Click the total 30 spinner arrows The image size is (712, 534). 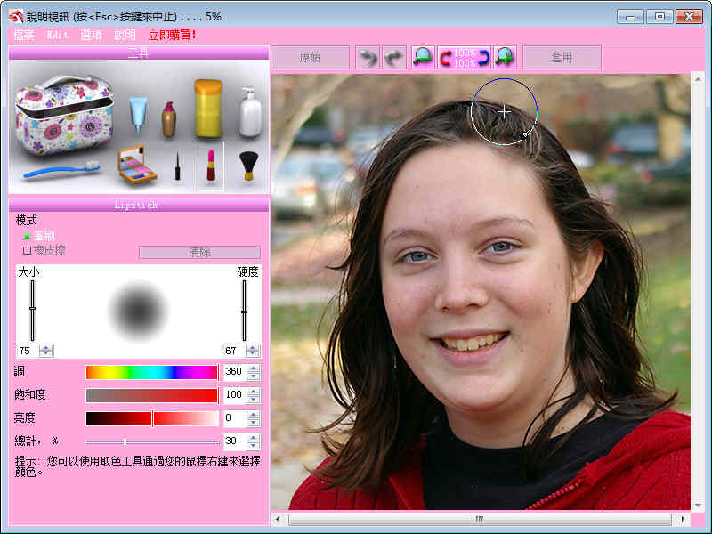[x=254, y=441]
